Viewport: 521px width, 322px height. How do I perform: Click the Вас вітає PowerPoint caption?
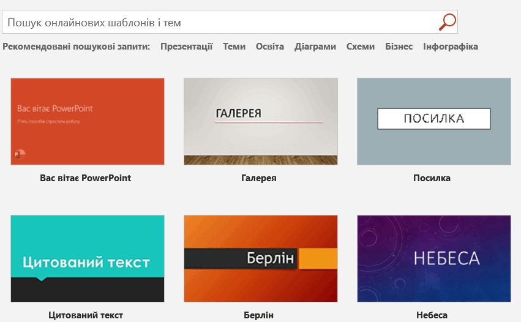[x=85, y=178]
